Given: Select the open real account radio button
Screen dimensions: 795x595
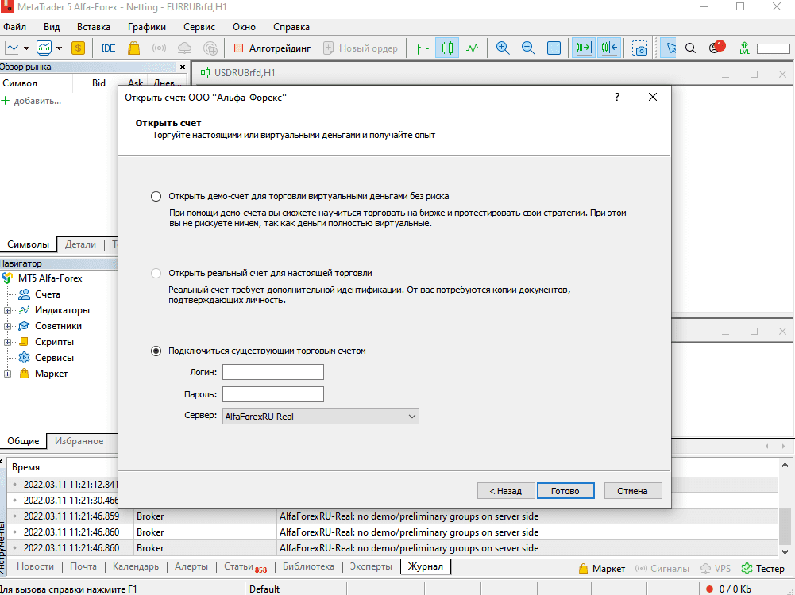Looking at the screenshot, I should tap(156, 273).
